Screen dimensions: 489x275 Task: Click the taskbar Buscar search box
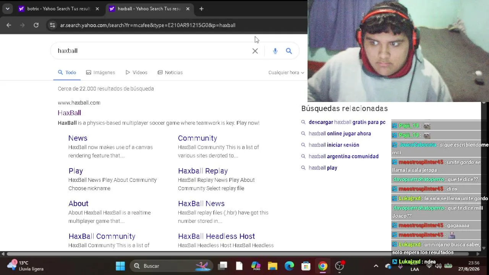[x=171, y=266]
